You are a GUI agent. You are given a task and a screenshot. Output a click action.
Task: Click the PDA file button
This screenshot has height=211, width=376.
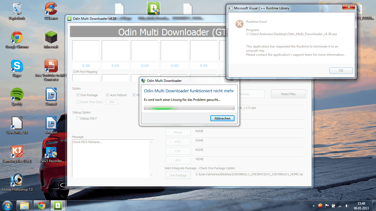[x=178, y=142]
